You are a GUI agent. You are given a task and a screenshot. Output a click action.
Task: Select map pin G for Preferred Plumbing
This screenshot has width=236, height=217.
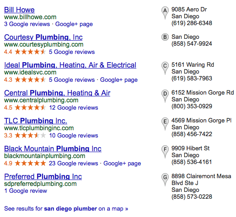click(x=165, y=180)
